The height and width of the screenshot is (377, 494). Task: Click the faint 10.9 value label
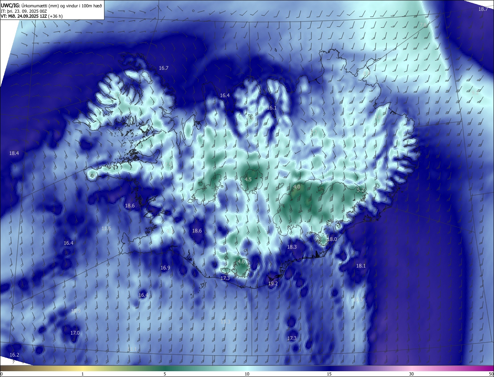point(76,311)
